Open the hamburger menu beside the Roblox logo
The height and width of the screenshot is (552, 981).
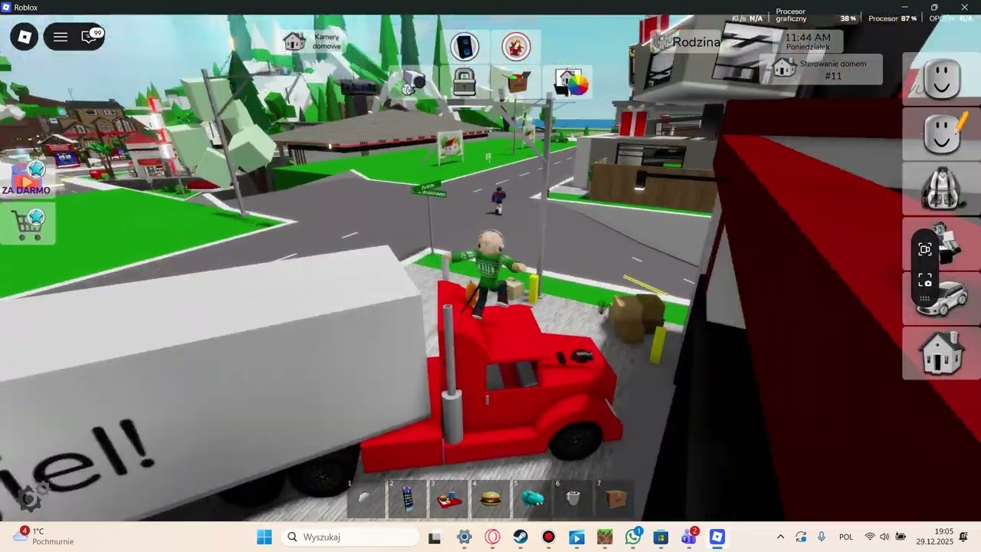pyautogui.click(x=61, y=36)
